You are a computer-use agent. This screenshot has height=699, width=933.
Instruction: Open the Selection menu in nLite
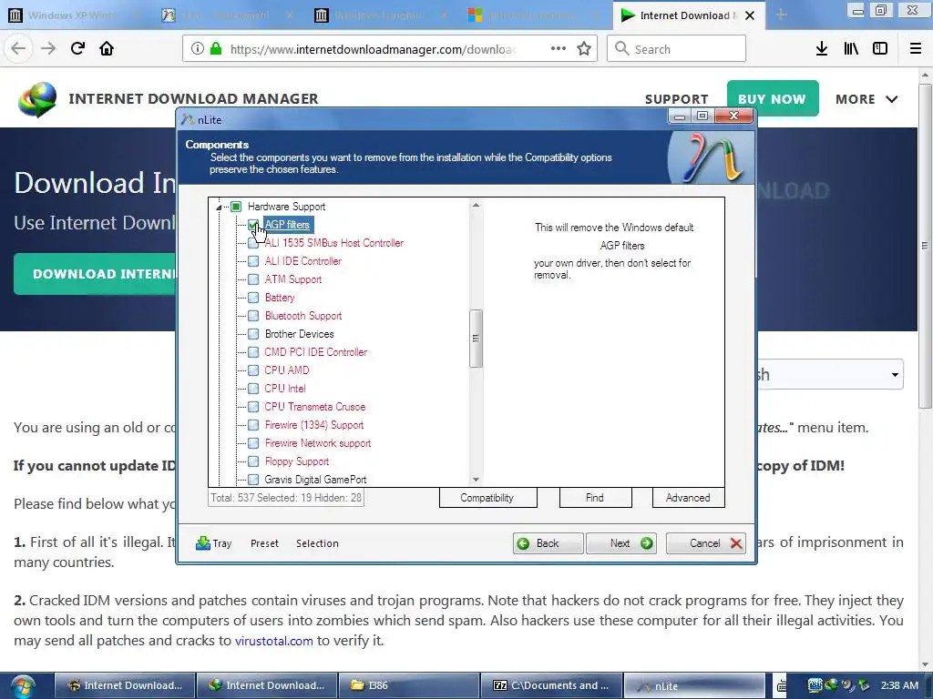(x=317, y=543)
